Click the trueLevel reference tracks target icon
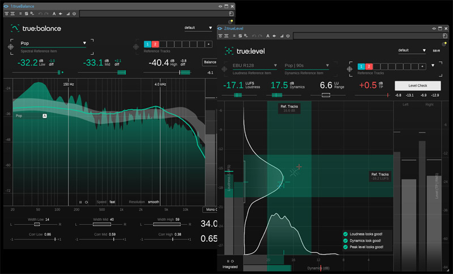The height and width of the screenshot is (274, 453). pyautogui.click(x=351, y=68)
